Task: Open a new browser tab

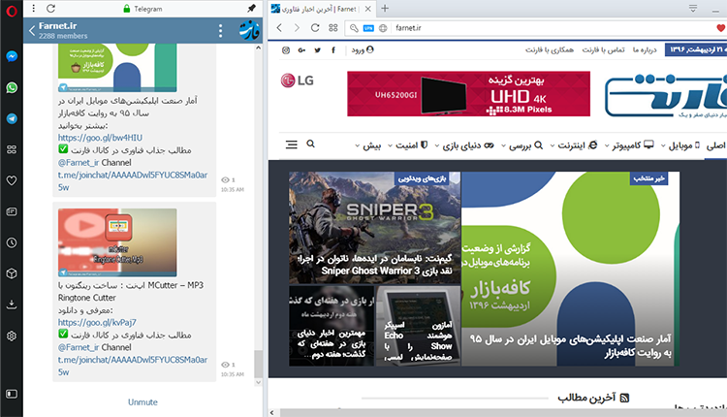Action: tap(385, 9)
